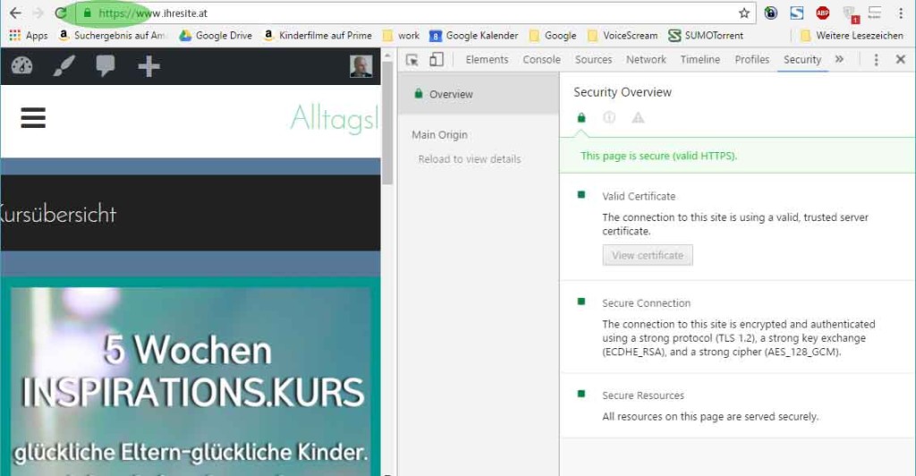Image resolution: width=916 pixels, height=476 pixels.
Task: Click the View certificate button
Action: click(648, 255)
